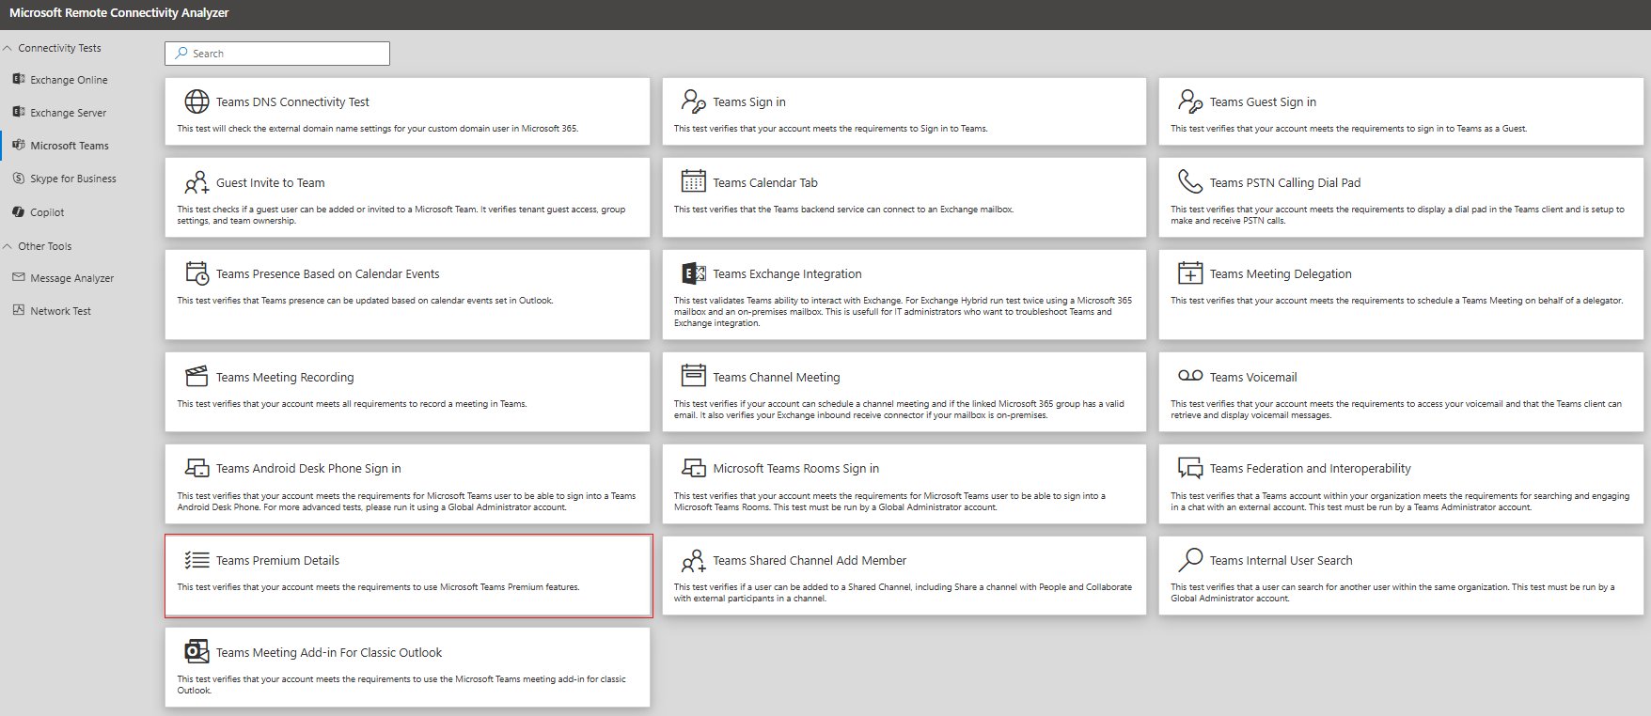This screenshot has height=716, width=1651.
Task: Open Teams PSTN Calling Dial Pad title
Action: [1285, 182]
